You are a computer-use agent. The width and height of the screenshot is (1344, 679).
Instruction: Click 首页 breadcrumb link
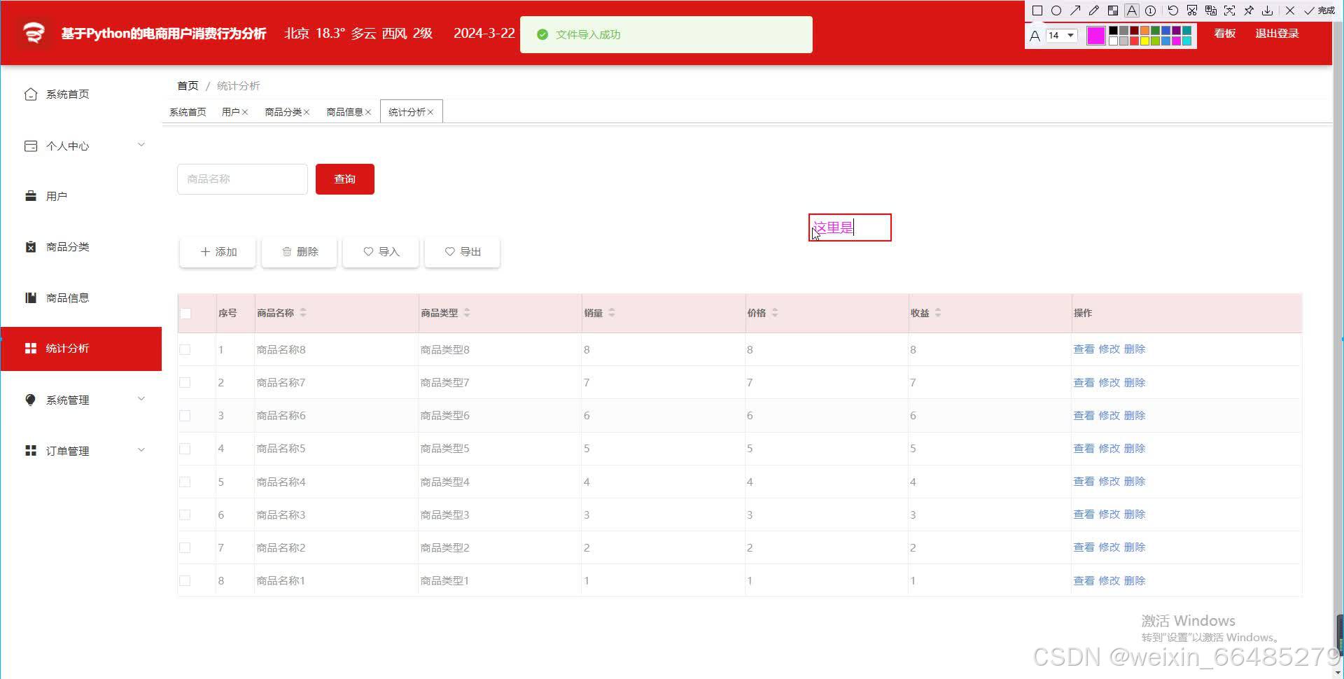pyautogui.click(x=188, y=85)
